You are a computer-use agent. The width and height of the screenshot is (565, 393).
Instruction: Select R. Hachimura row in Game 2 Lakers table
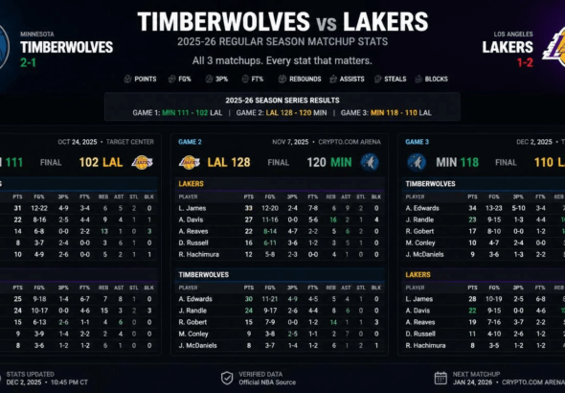click(280, 255)
